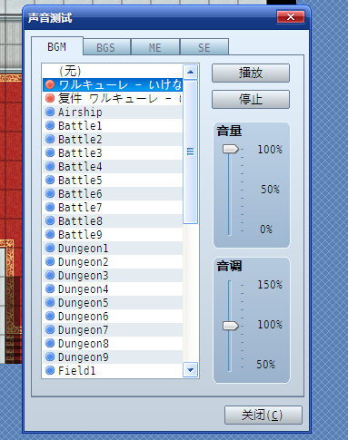Click the blue icon beside Battle3
Screen dimensions: 348x440
click(x=50, y=152)
